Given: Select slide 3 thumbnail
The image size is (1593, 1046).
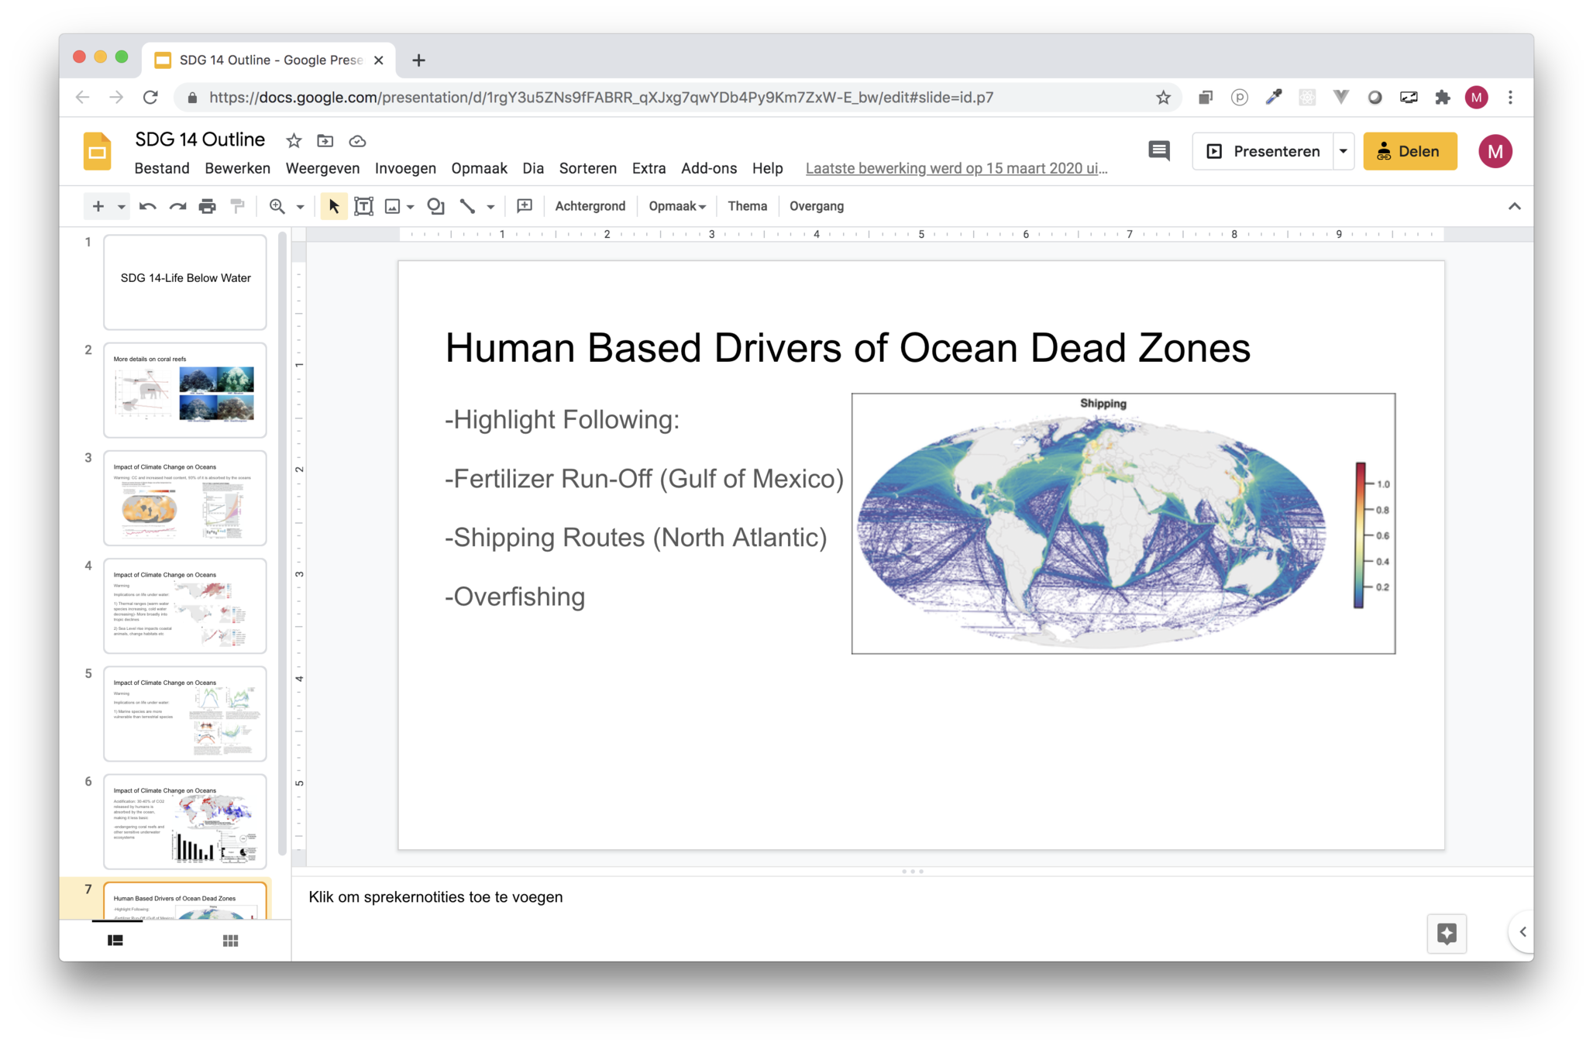Looking at the screenshot, I should (x=185, y=497).
